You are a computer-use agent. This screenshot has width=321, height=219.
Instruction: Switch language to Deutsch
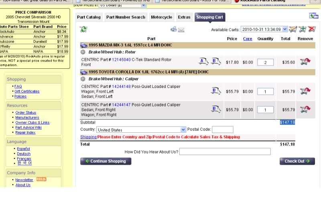24,154
